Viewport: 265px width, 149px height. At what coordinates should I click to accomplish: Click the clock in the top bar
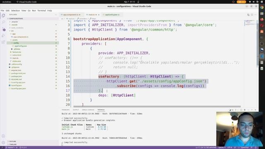tap(129, 2)
